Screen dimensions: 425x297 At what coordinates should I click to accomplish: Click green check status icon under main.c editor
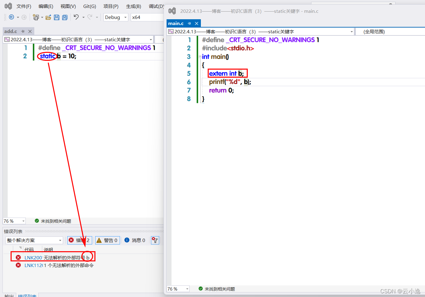(x=201, y=288)
